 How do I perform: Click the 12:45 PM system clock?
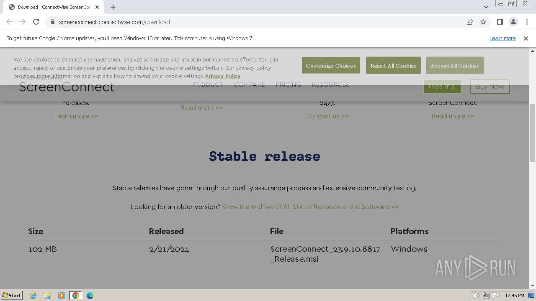(x=515, y=296)
